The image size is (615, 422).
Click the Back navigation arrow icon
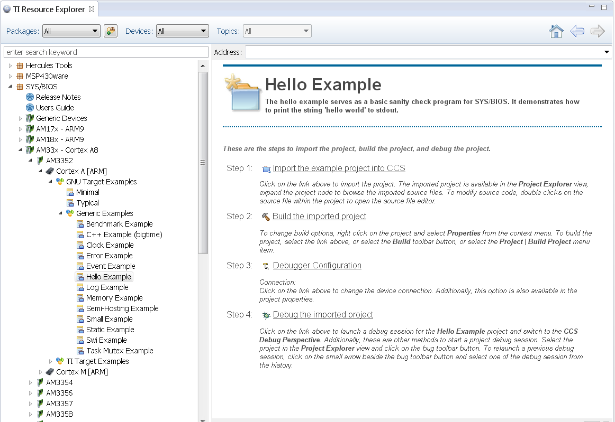point(577,31)
